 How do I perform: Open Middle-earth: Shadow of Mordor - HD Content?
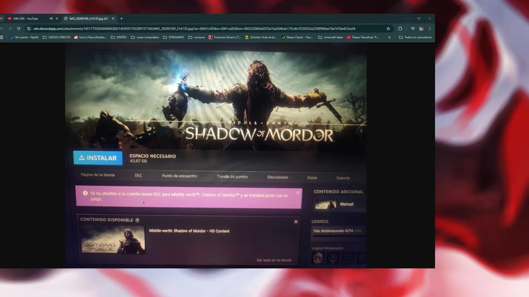189,231
